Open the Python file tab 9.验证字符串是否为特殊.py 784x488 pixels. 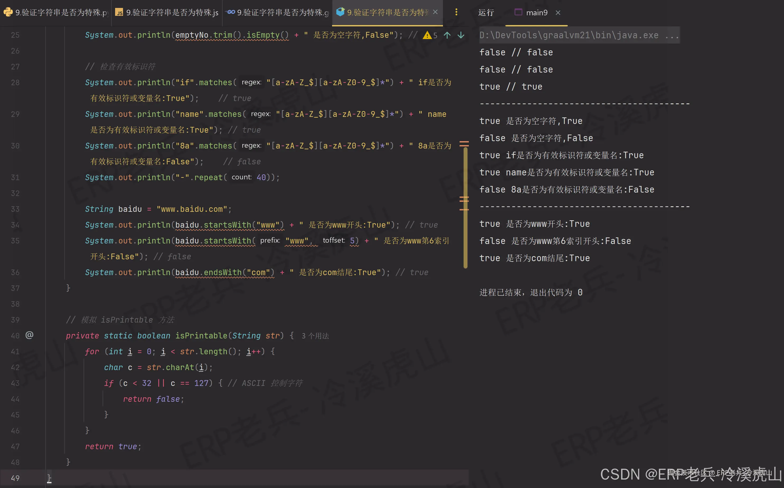click(61, 13)
